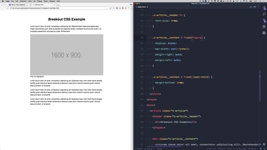Open the Code menu
267x150 pixels.
click(8, 1)
